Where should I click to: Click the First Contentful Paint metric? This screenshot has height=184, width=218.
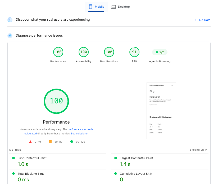(32, 158)
